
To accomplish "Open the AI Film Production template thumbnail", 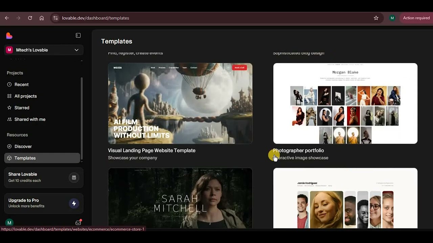I will coord(180,103).
